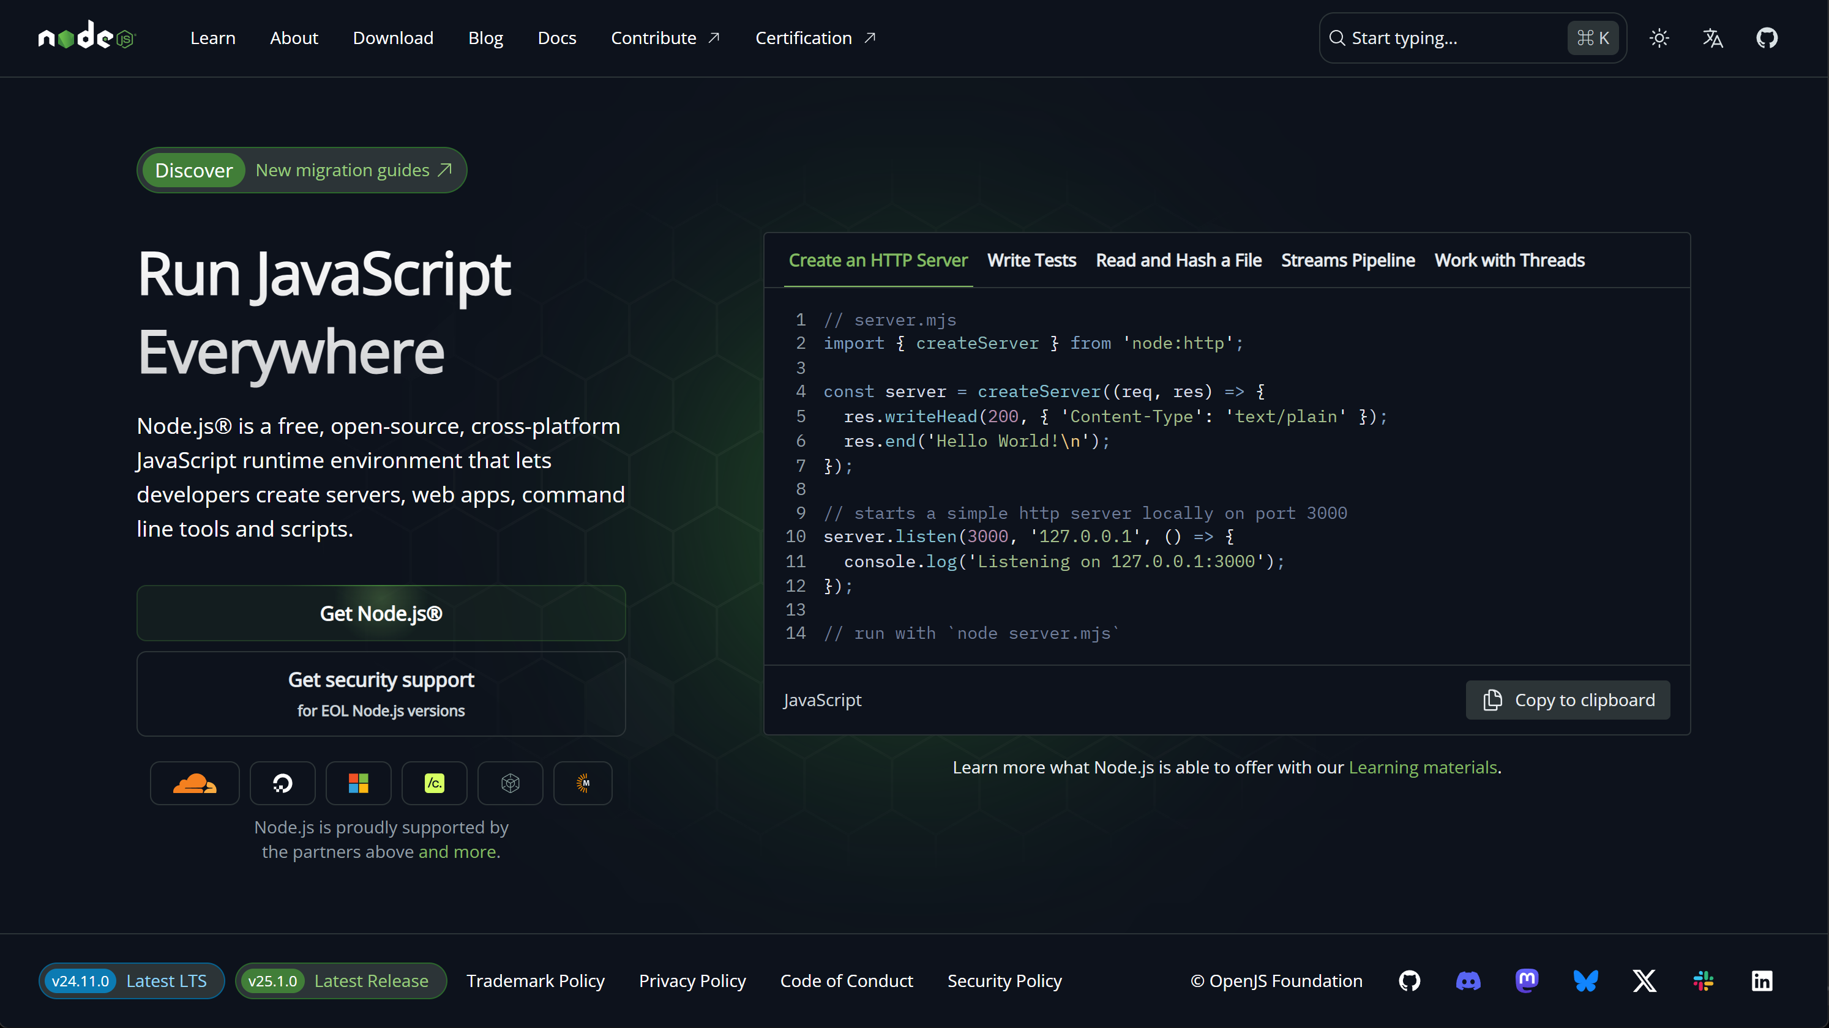
Task: Open Code of Conduct footer link
Action: click(847, 980)
